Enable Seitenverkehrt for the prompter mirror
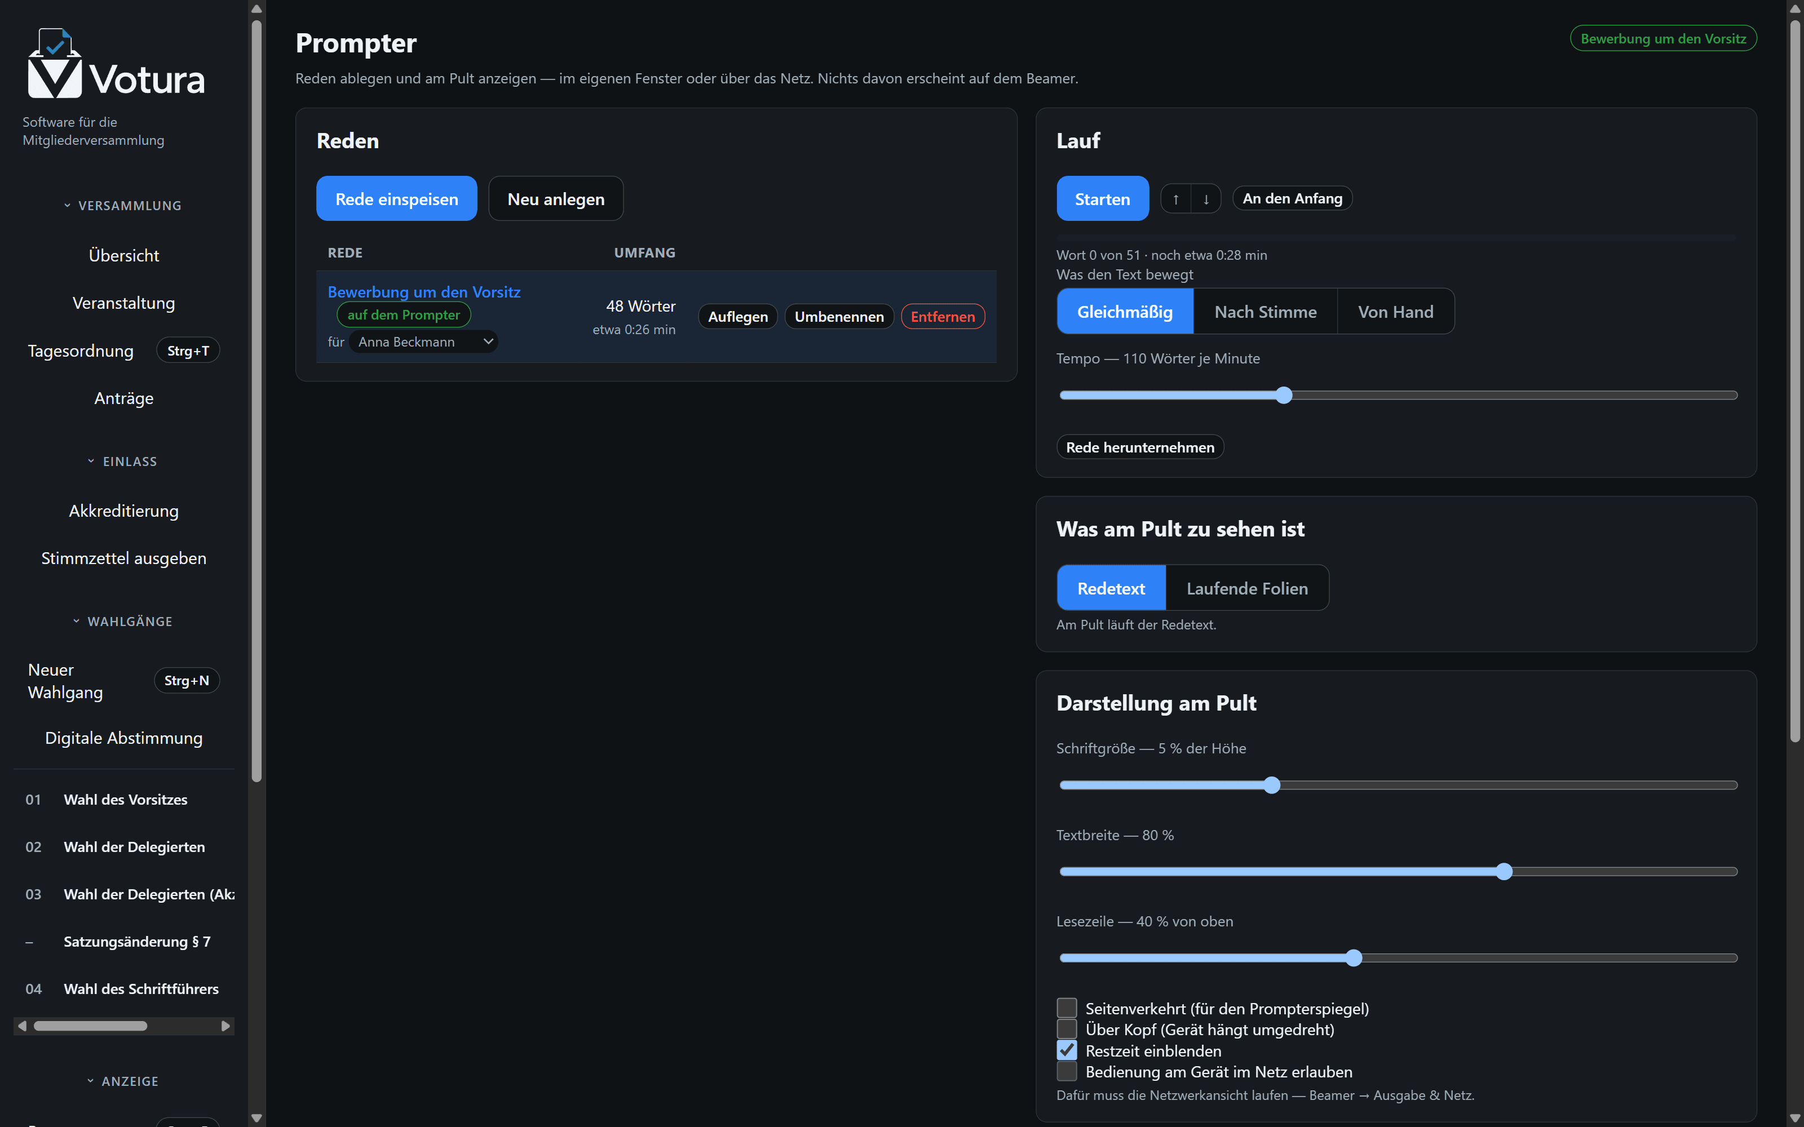Image resolution: width=1804 pixels, height=1127 pixels. [1067, 1008]
